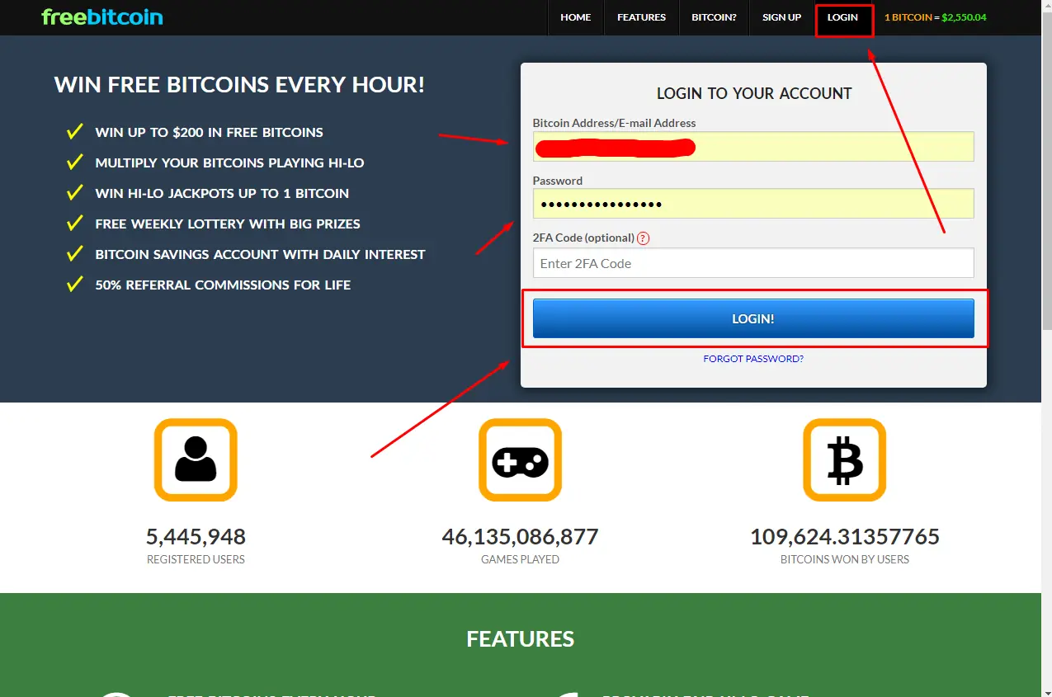Click checkmark beside 50% REFERRAL COMMISSIONS
Viewport: 1052px width, 697px height.
coord(75,284)
